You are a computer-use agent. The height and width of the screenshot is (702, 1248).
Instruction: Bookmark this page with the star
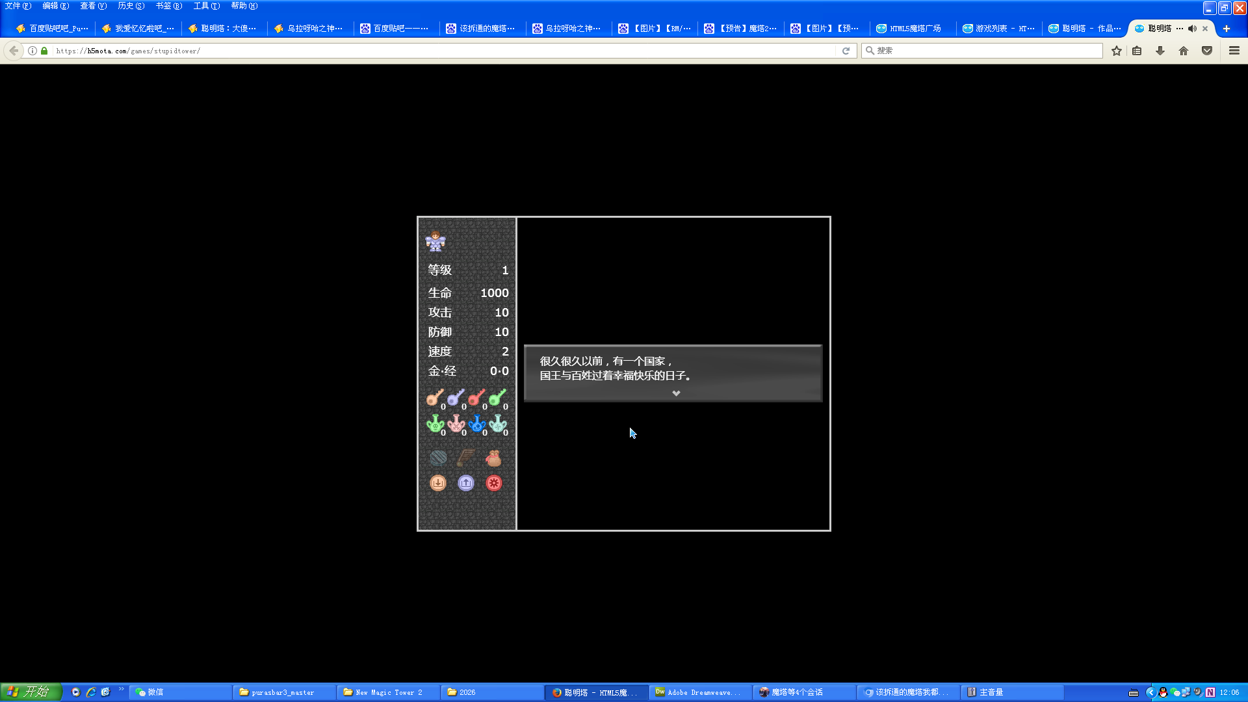pos(1117,51)
